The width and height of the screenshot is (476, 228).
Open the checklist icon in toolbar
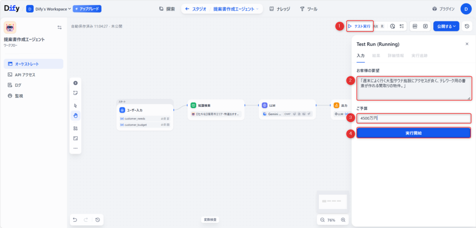[402, 26]
